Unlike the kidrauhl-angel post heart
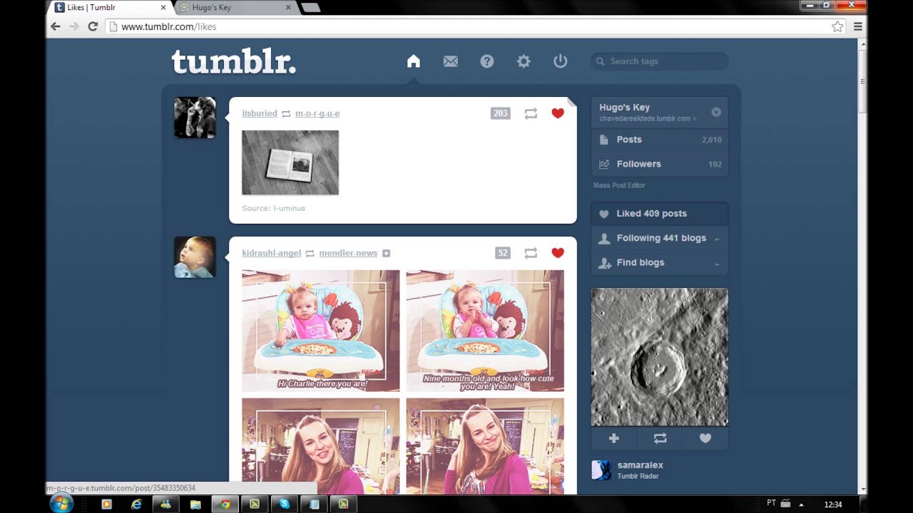Screen dimensions: 913x513 [x=558, y=253]
